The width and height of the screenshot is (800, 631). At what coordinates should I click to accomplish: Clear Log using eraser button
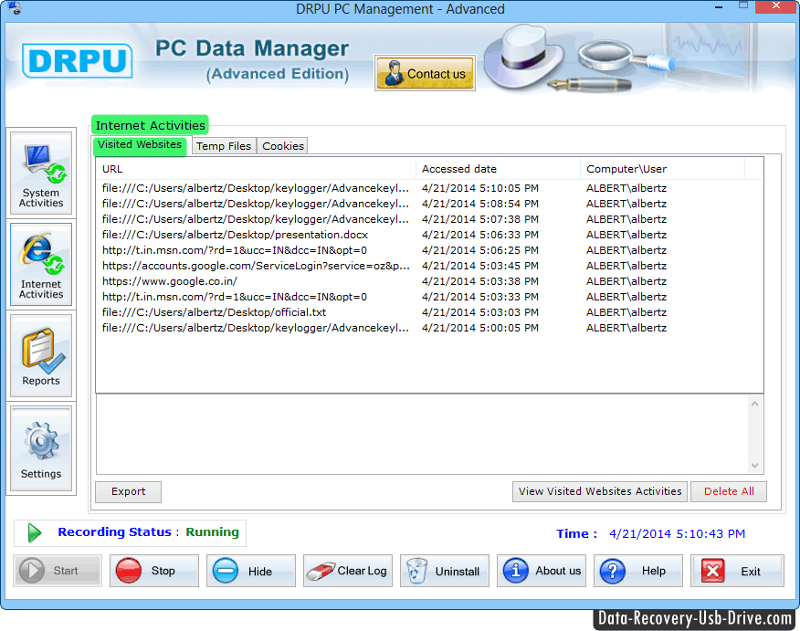tap(348, 571)
